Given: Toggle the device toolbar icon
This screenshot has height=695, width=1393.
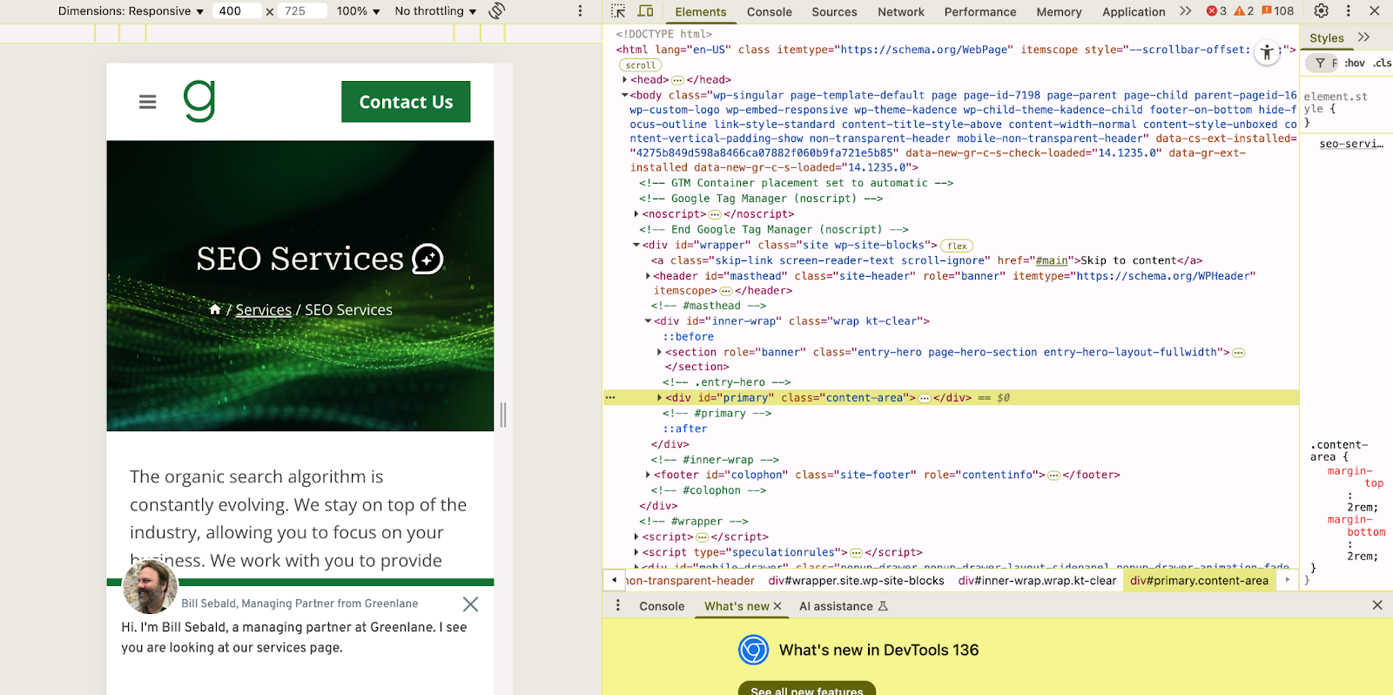Looking at the screenshot, I should point(646,11).
